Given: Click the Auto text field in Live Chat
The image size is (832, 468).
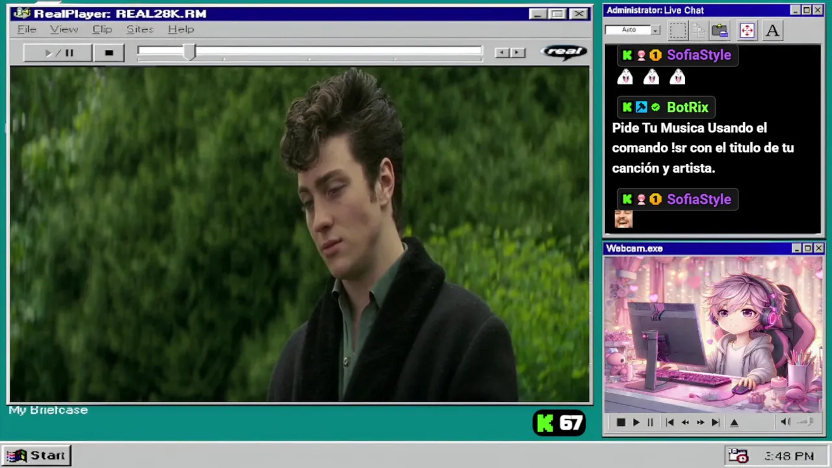Looking at the screenshot, I should pos(628,30).
